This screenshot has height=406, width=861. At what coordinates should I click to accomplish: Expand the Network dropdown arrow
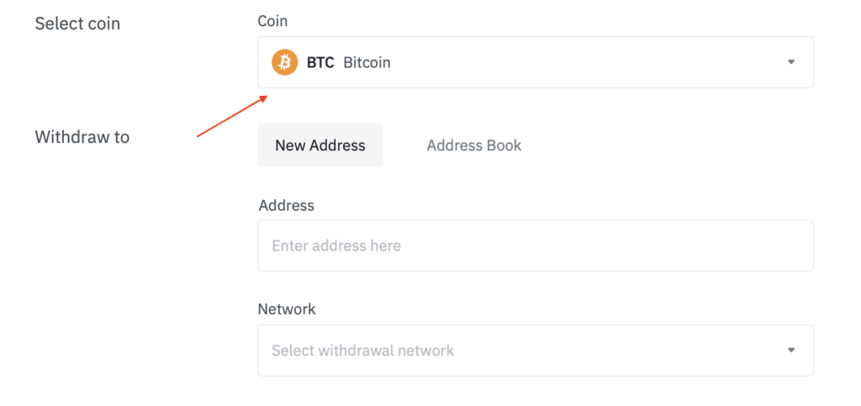791,350
